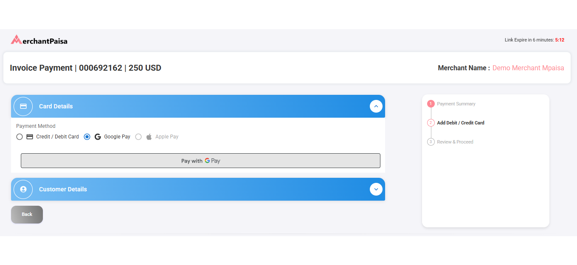Collapse the Card Details section chevron

click(x=376, y=106)
